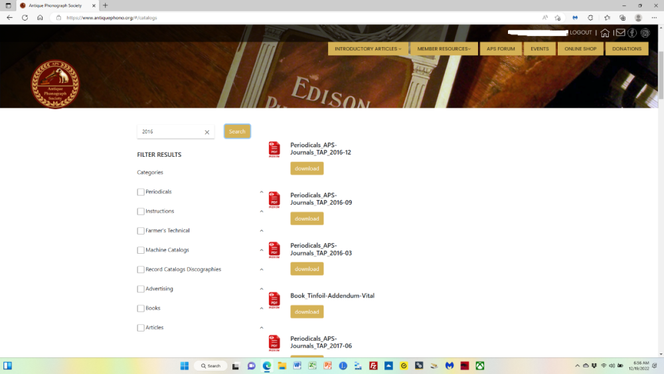Open FileZilla from the taskbar

[x=374, y=366]
